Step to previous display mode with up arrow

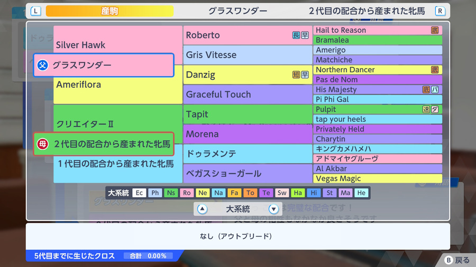(202, 209)
